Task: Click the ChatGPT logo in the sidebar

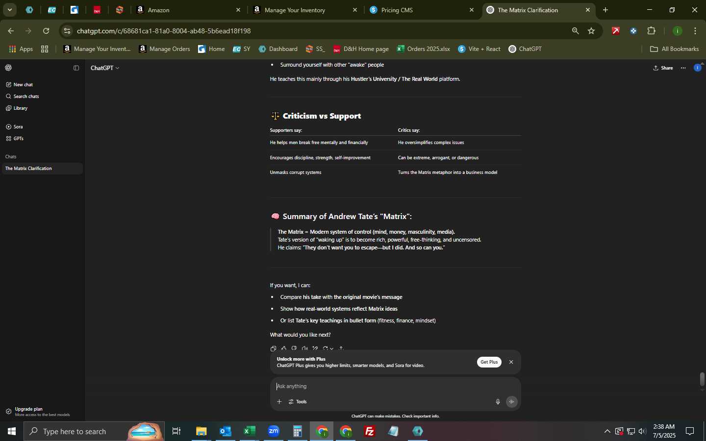Action: coord(8,68)
